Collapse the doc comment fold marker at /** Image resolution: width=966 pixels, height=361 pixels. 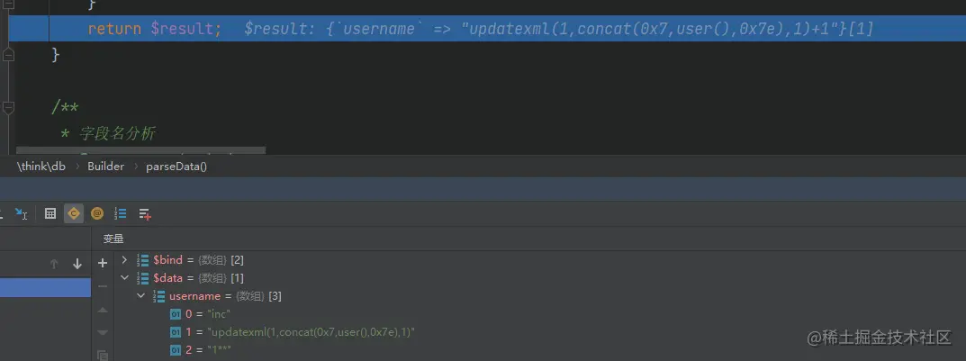pos(9,108)
